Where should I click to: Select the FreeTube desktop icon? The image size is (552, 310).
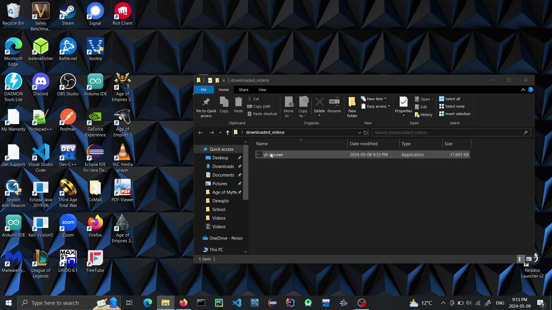pos(95,262)
